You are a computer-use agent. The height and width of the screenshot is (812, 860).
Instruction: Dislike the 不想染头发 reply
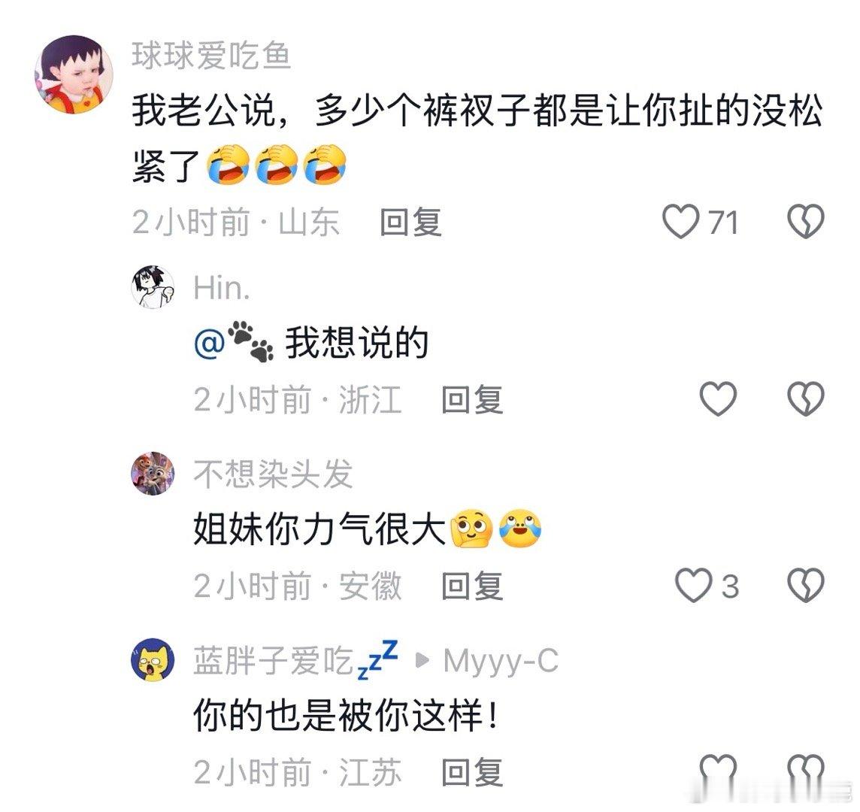(806, 585)
